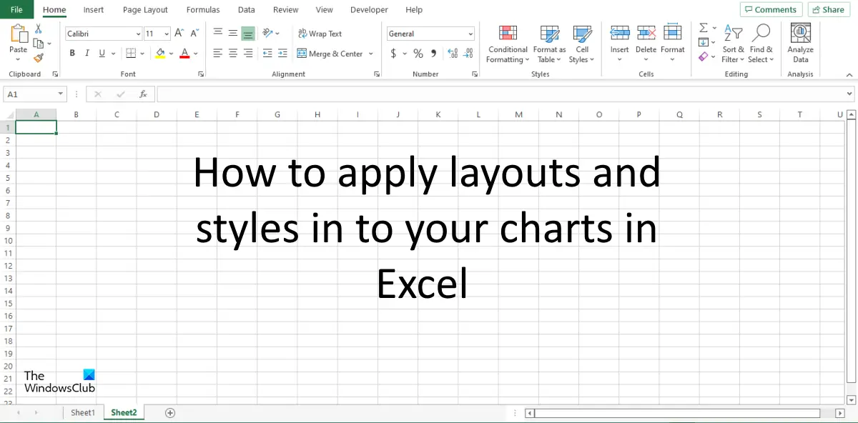The image size is (858, 423).
Task: Center cell text horizontally
Action: click(233, 54)
